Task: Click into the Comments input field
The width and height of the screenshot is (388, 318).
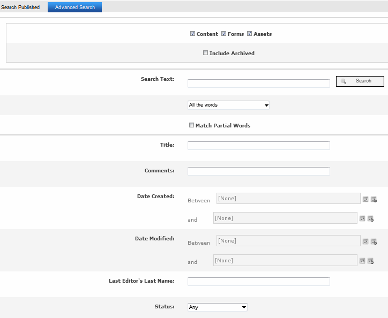Action: [x=259, y=171]
